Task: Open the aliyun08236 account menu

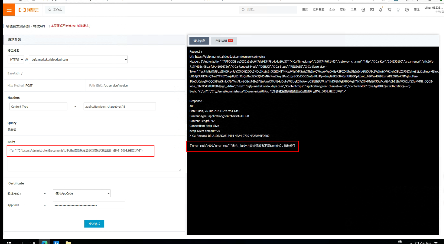Action: coord(434,10)
